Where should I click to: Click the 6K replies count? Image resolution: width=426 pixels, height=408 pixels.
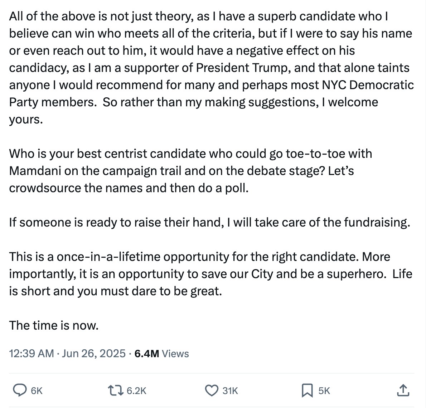tap(37, 391)
